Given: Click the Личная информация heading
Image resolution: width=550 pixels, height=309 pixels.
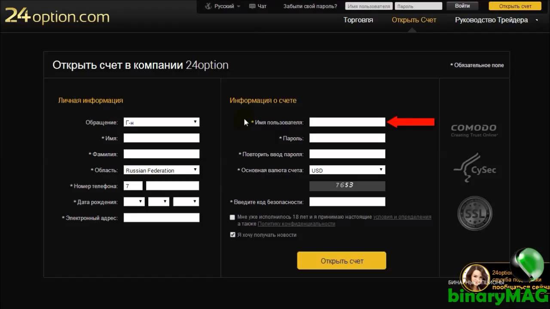Looking at the screenshot, I should pos(91,100).
